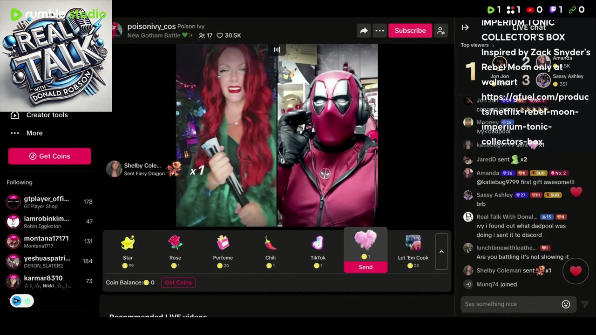Expand the gift tray with chevron

coord(441,252)
